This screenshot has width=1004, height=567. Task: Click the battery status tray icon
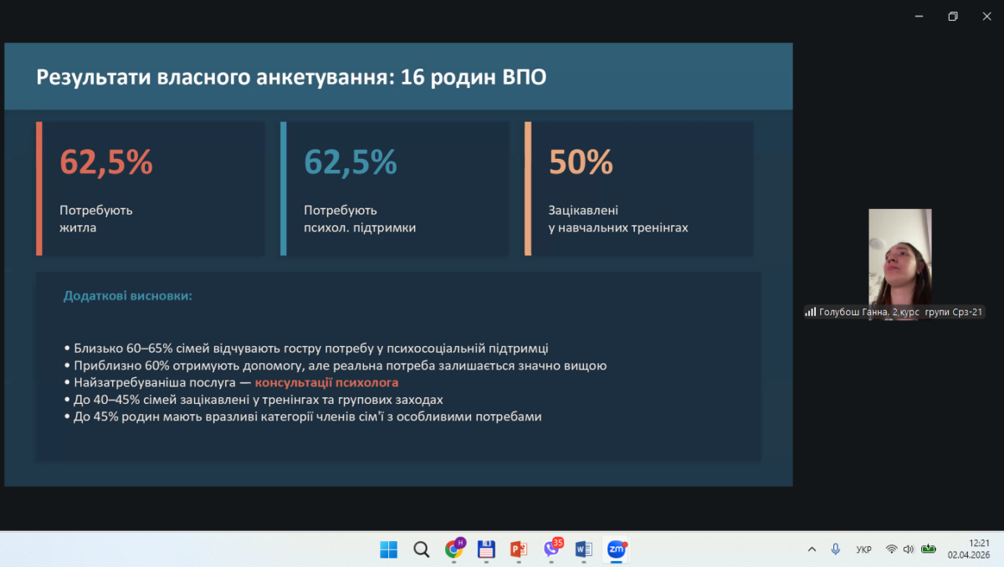tap(929, 549)
